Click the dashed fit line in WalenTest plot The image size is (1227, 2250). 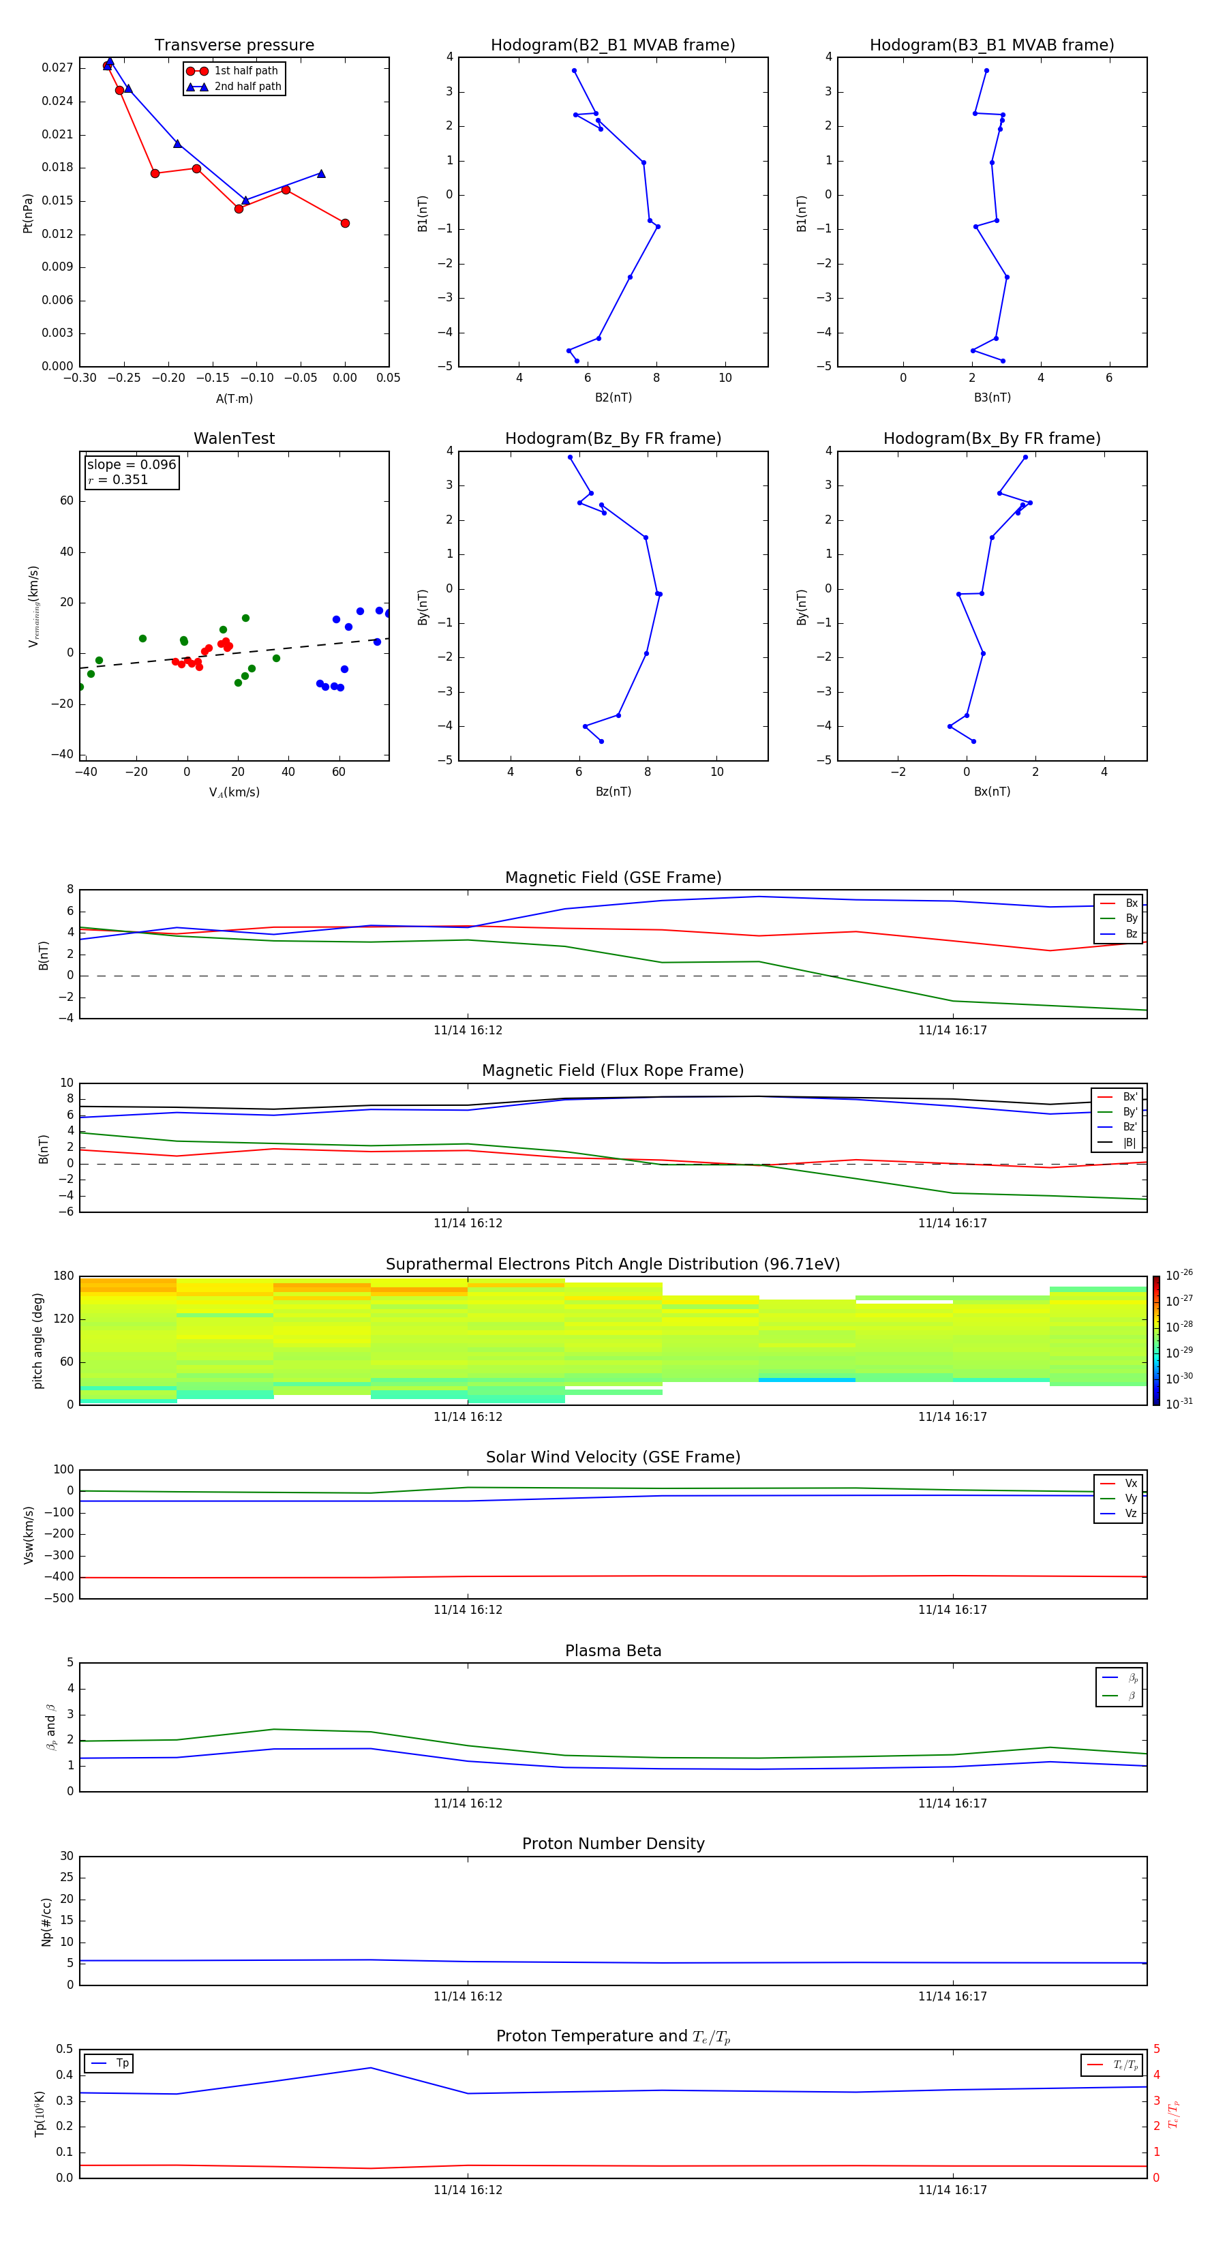[x=234, y=653]
